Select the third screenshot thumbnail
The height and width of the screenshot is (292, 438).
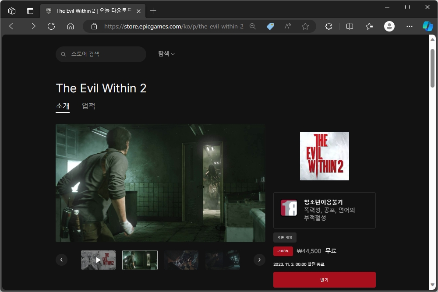click(181, 260)
